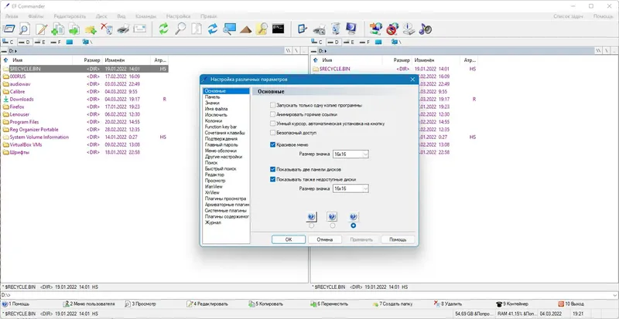The width and height of the screenshot is (619, 319).
Task: Open the black command prompt toolbar icon
Action: pos(279,29)
